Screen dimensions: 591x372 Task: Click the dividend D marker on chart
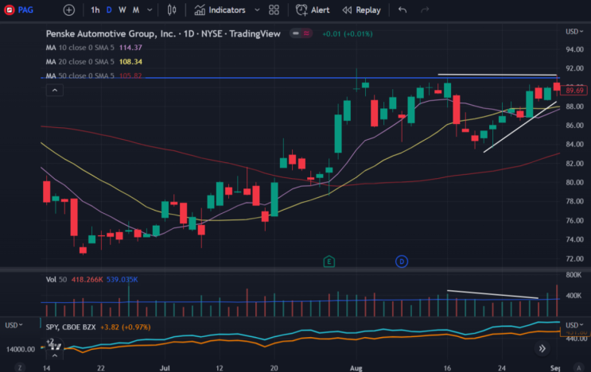pyautogui.click(x=402, y=262)
